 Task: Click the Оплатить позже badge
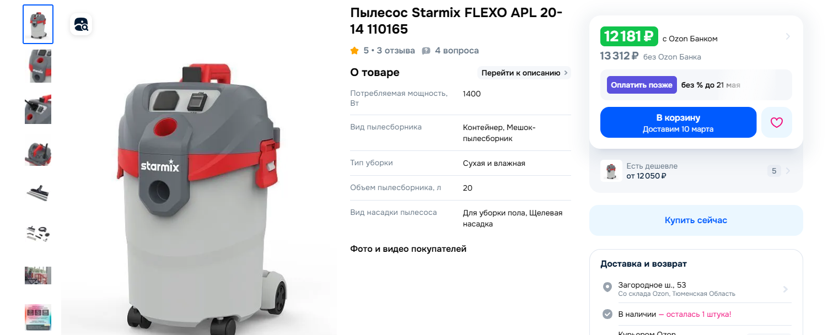tap(642, 85)
